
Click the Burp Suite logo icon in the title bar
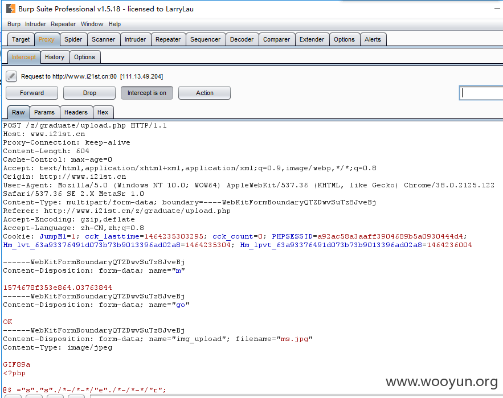[x=10, y=9]
